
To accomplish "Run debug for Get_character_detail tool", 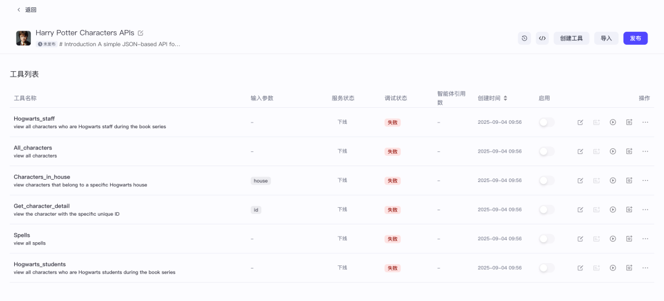I will tap(613, 210).
